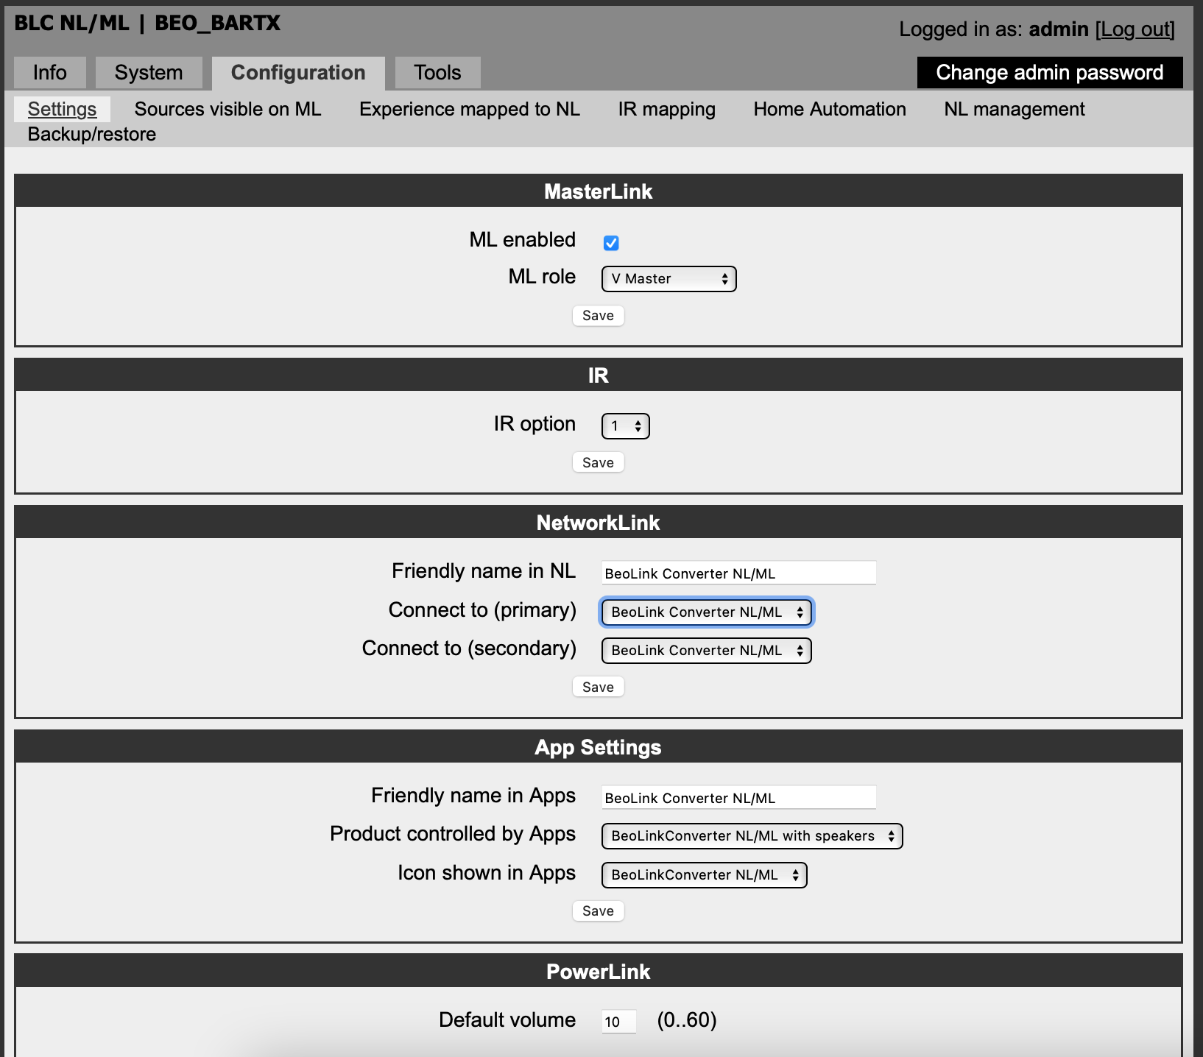Select the Configuration tab
The image size is (1203, 1057).
298,73
